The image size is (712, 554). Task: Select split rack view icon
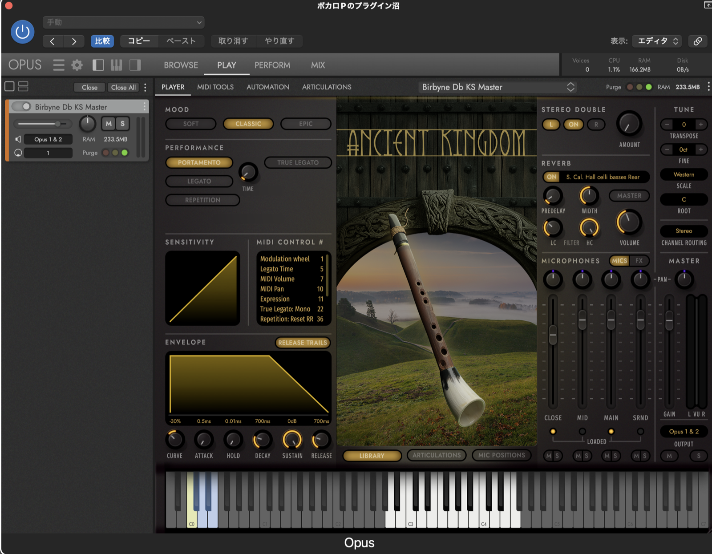tap(23, 86)
